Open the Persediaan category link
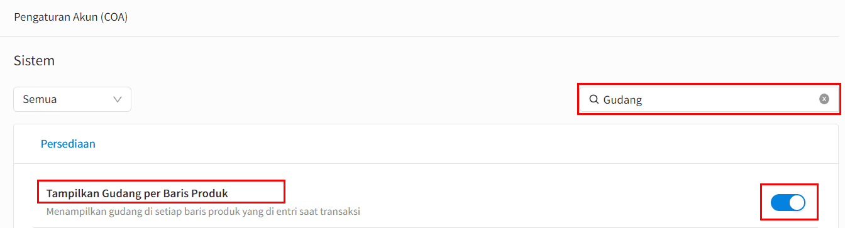This screenshot has height=228, width=845. click(x=68, y=144)
